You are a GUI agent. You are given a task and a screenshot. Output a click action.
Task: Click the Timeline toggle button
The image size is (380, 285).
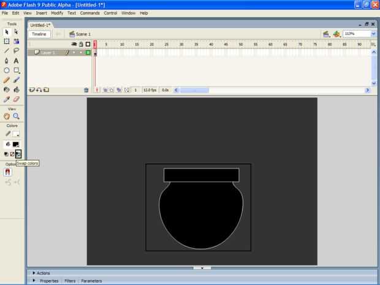coord(39,34)
